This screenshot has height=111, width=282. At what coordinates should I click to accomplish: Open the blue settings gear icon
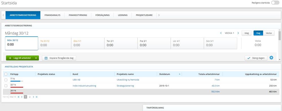point(271,58)
